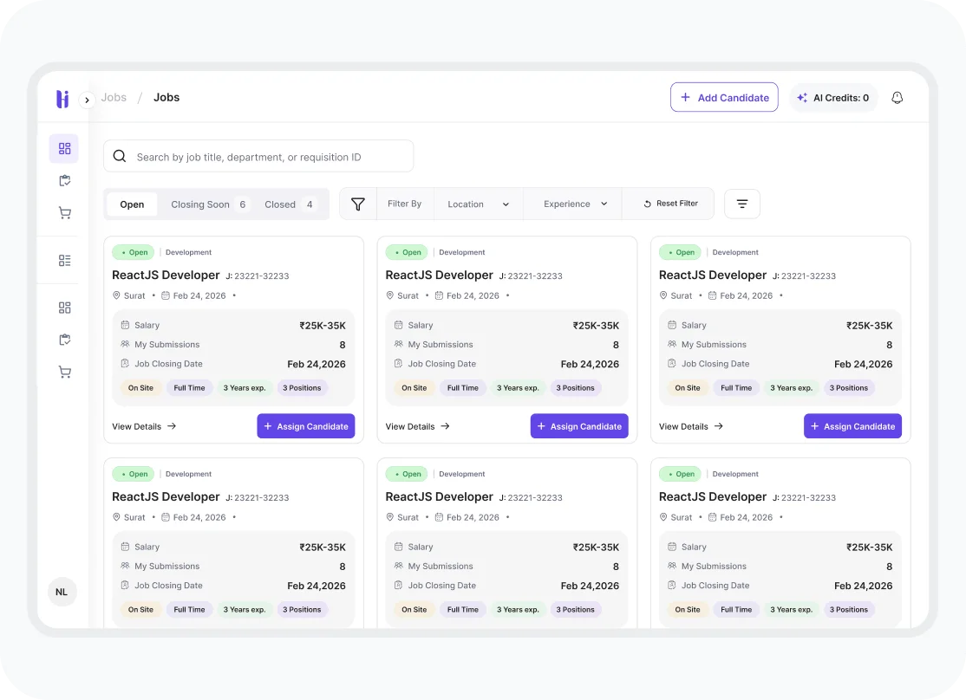Switch to the Closed tab
Viewport: 966px width, 700px height.
[289, 204]
